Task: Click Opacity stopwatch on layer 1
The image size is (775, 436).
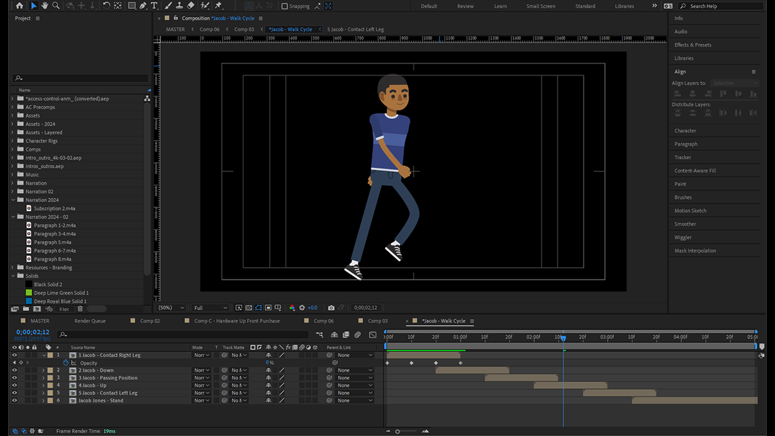Action: point(66,363)
